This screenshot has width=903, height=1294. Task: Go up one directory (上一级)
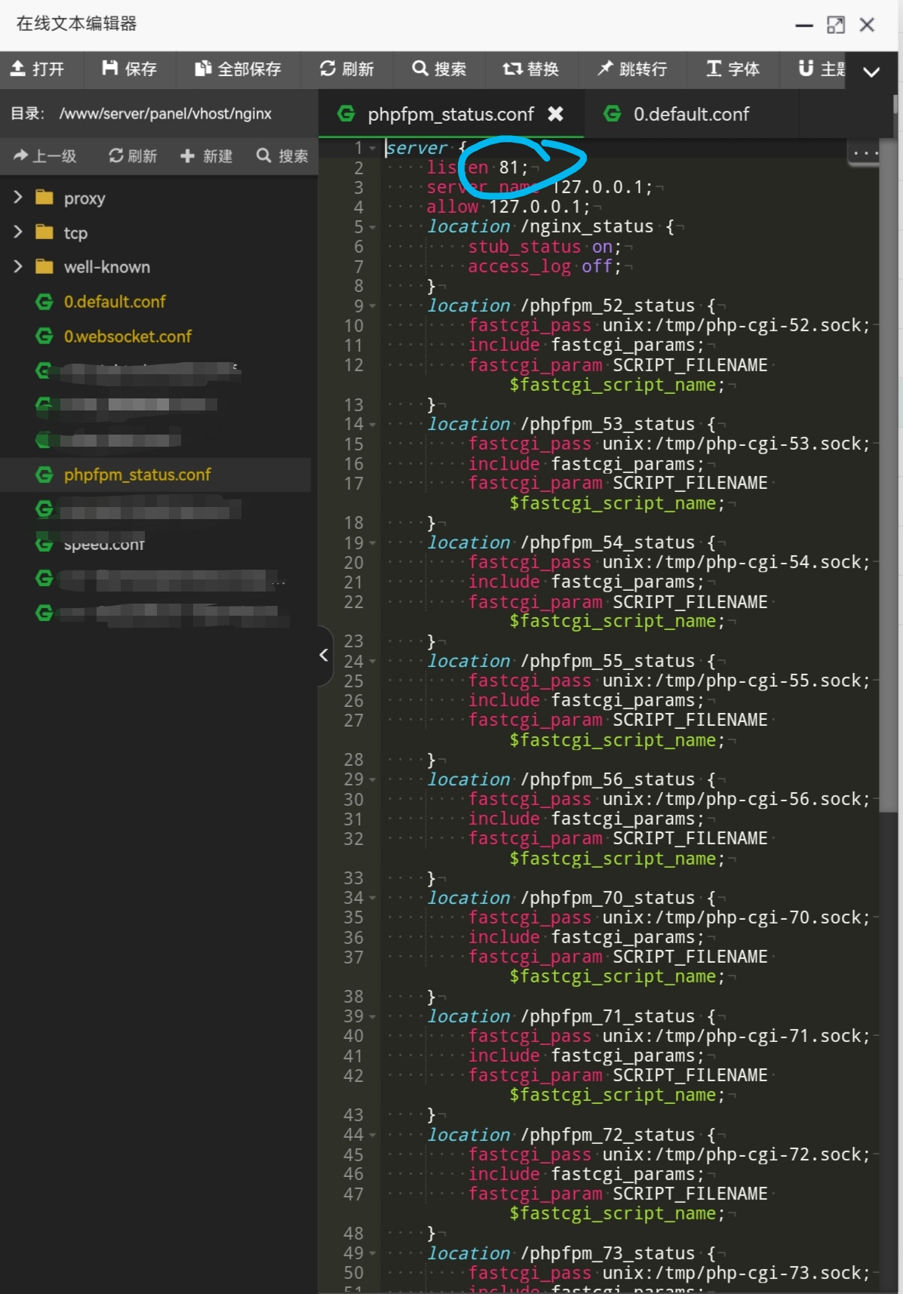point(45,156)
